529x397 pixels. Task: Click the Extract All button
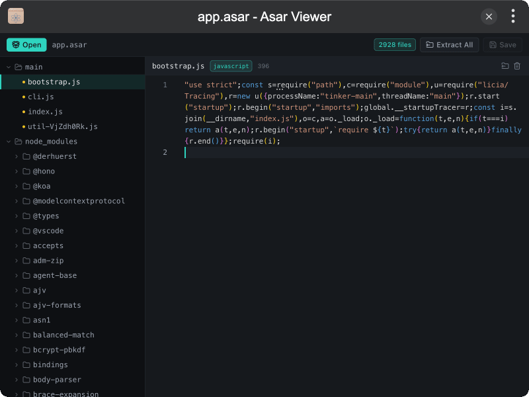click(x=450, y=45)
